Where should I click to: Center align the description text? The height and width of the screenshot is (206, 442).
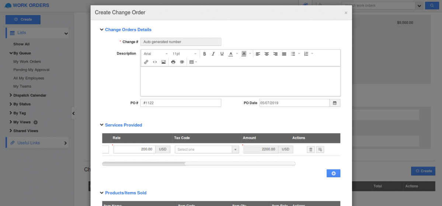pos(267,54)
